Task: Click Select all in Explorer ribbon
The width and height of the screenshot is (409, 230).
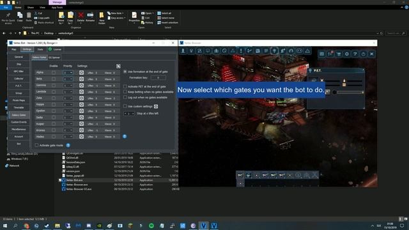Action: 164,13
